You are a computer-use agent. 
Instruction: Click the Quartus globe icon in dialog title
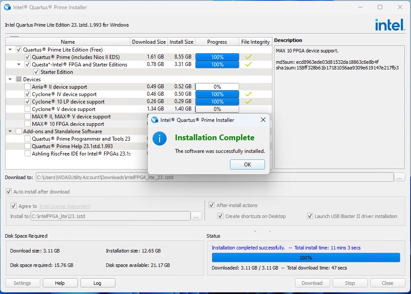click(155, 120)
